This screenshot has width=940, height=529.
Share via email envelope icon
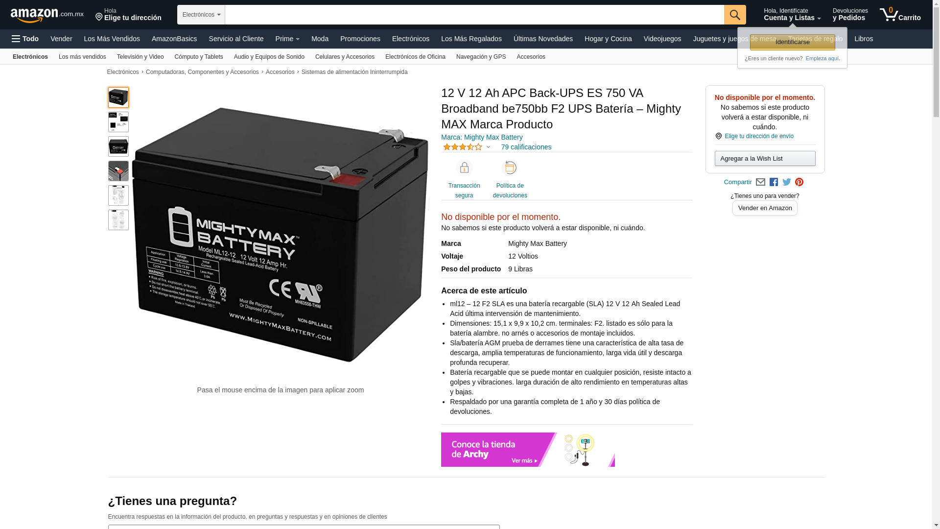click(760, 182)
